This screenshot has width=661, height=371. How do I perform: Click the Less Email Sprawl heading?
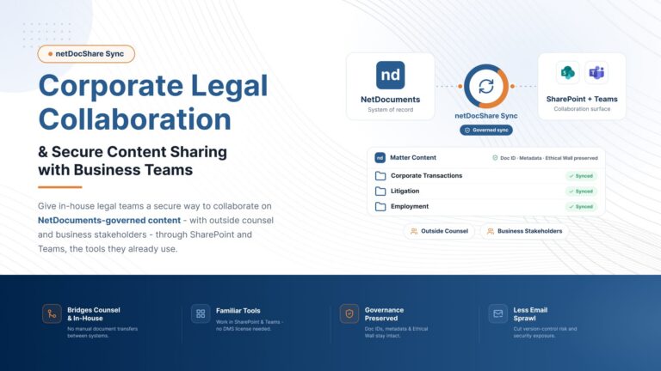pos(530,314)
